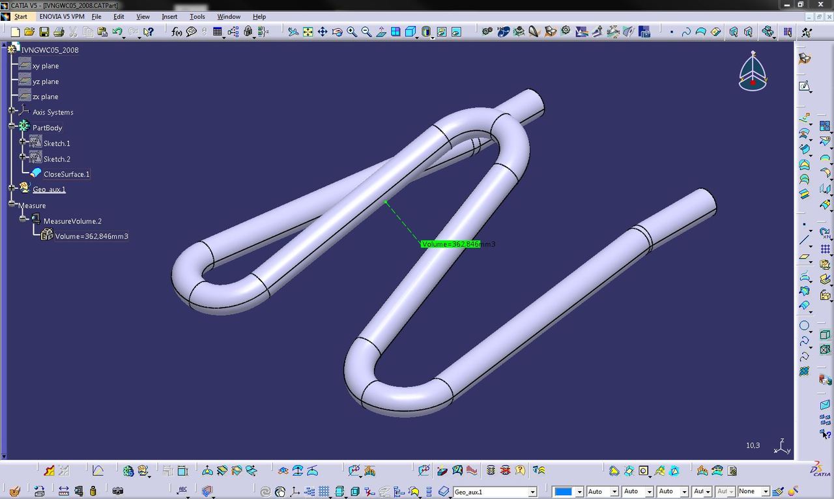Click the Normal View icon
The image size is (834, 499).
[381, 31]
